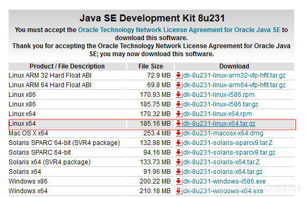
Task: Click the File Size column header
Action: (151, 66)
